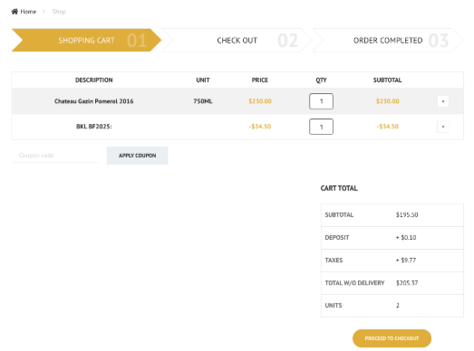Viewport: 474px width, 351px height.
Task: Click the + $9.77 taxes value
Action: [x=406, y=261]
